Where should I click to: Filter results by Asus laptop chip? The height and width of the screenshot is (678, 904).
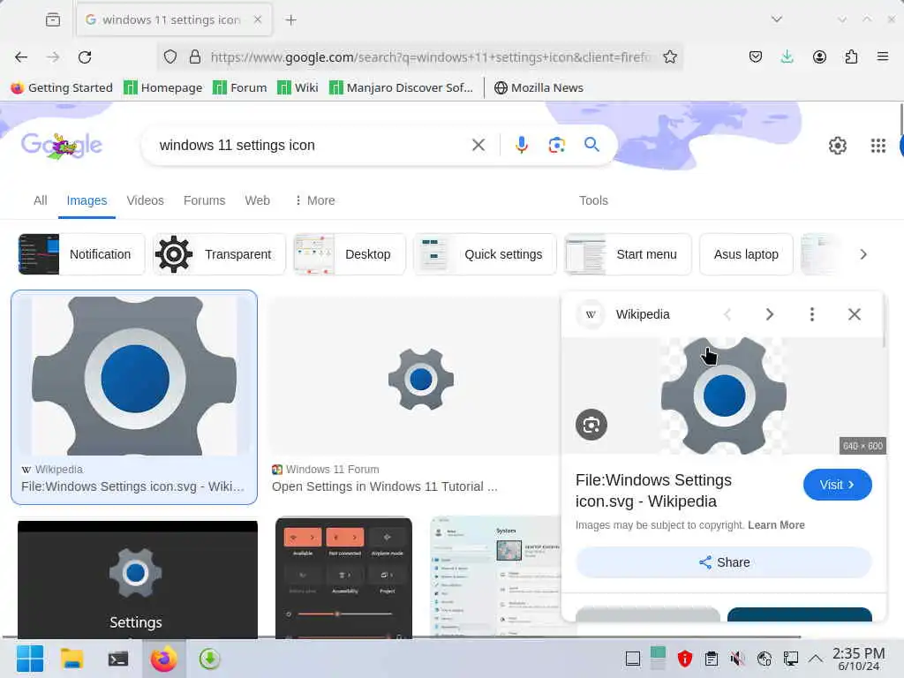(746, 254)
